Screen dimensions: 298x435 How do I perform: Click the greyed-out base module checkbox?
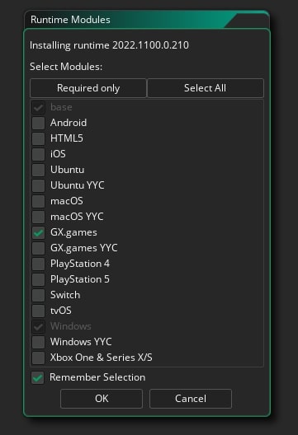(x=38, y=107)
